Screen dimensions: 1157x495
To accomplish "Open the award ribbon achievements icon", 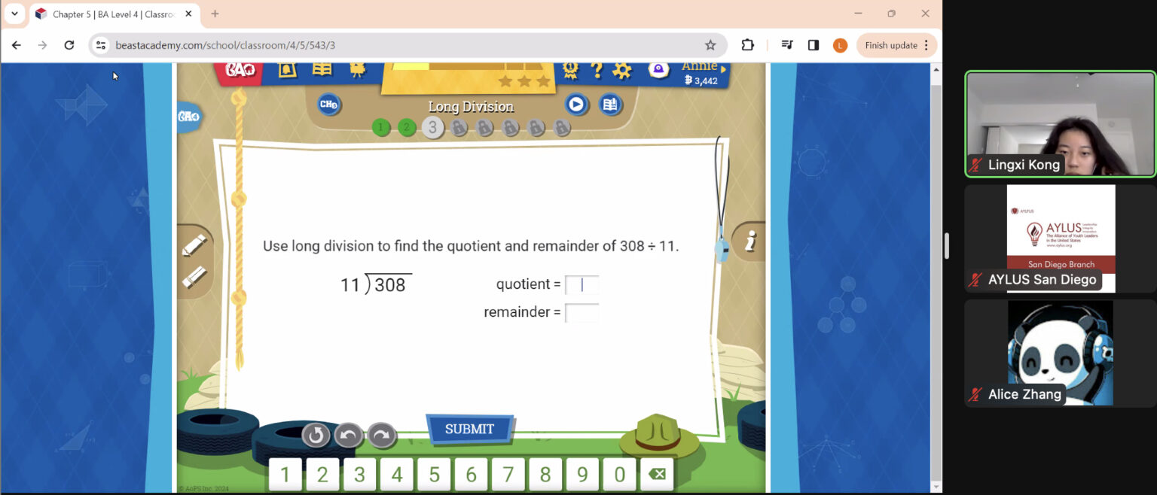I will click(x=569, y=70).
